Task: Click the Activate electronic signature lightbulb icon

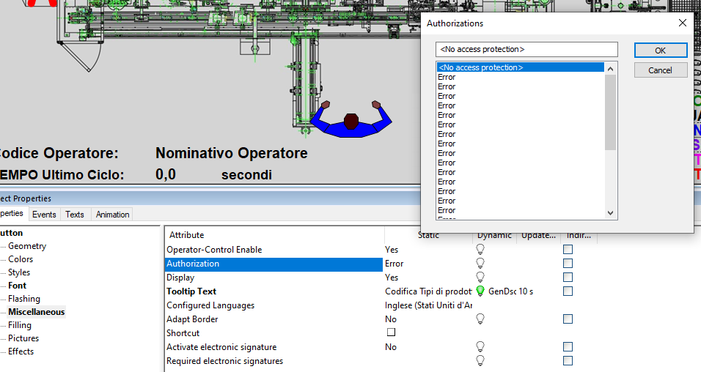Action: click(480, 347)
